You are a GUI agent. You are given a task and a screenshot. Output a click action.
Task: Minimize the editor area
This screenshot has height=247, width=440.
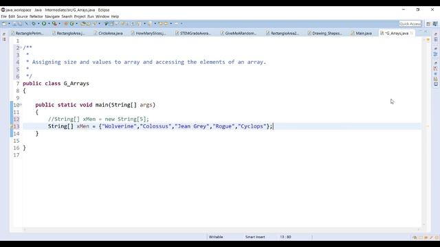pyautogui.click(x=420, y=32)
